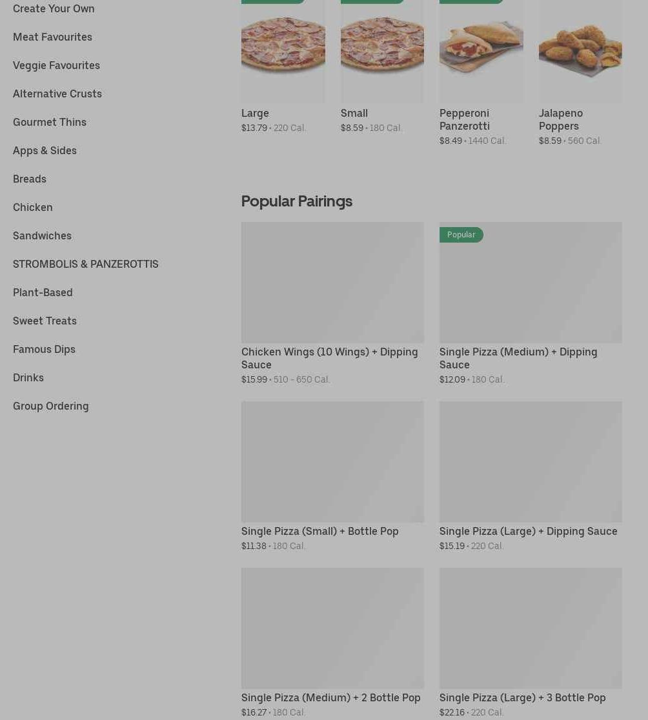Select Drinks in the category list
Screen dimensions: 648x720
tap(28, 377)
